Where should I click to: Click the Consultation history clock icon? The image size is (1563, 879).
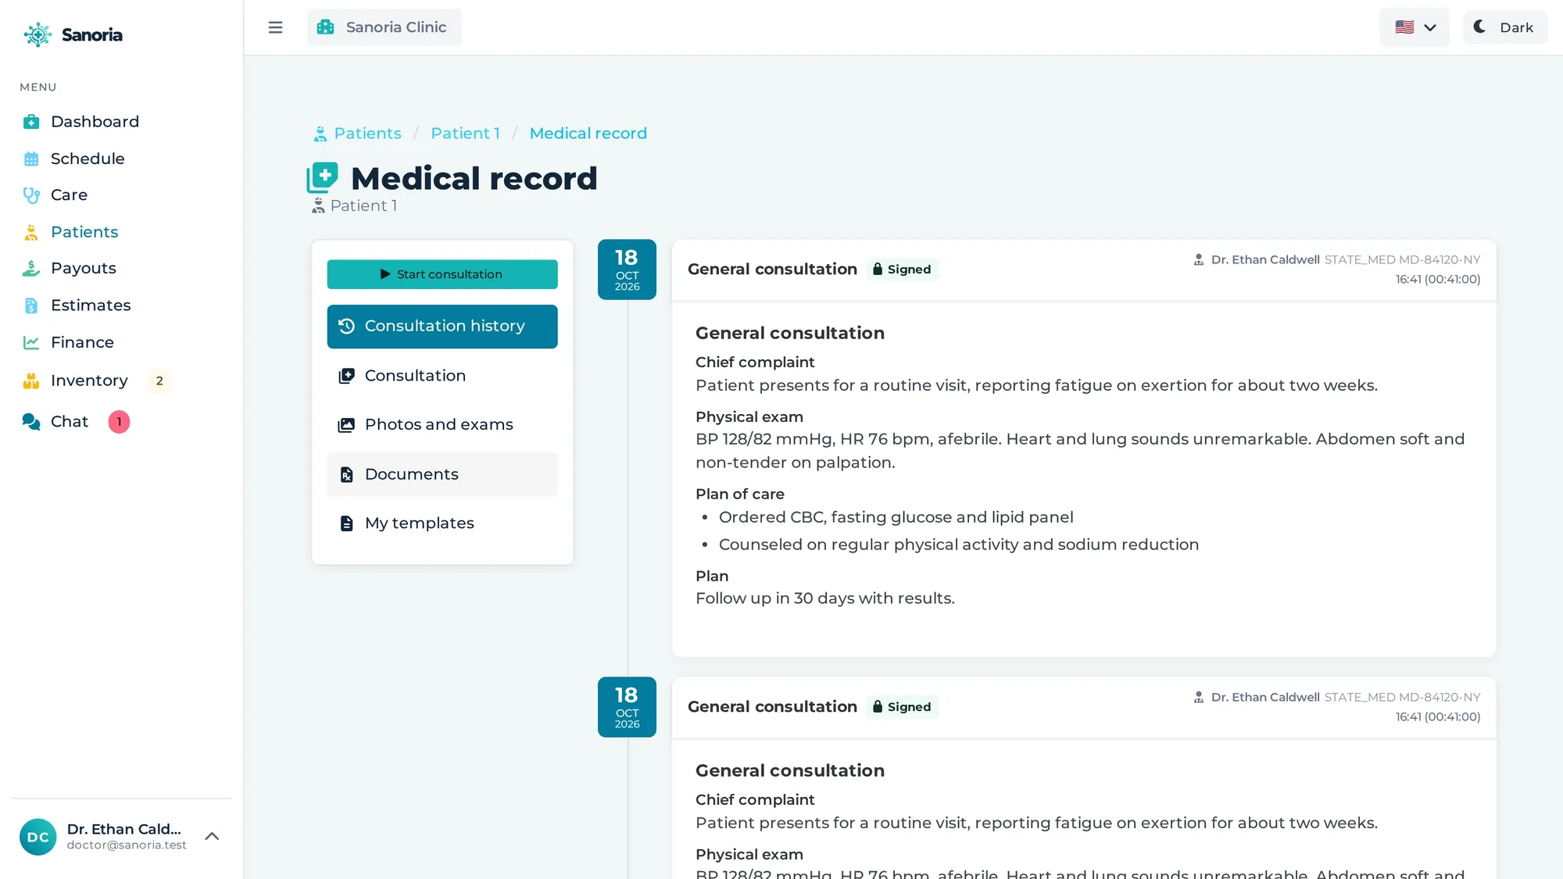(347, 326)
